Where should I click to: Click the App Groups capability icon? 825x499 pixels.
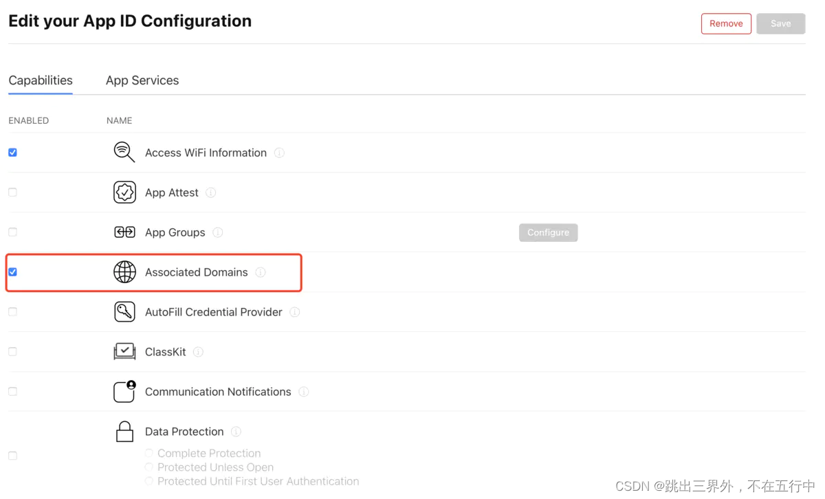(x=124, y=232)
